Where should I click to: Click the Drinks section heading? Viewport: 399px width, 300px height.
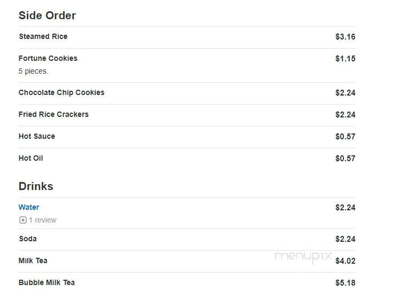click(36, 186)
